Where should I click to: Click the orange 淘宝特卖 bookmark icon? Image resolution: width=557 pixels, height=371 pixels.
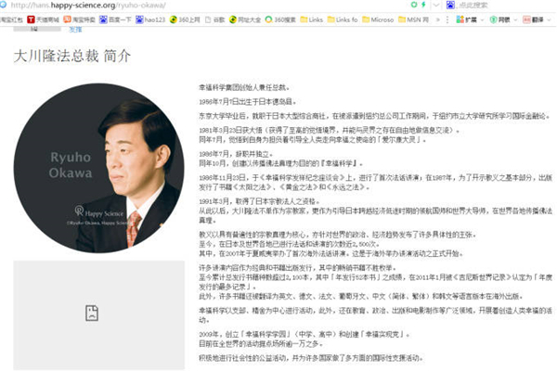coord(67,19)
